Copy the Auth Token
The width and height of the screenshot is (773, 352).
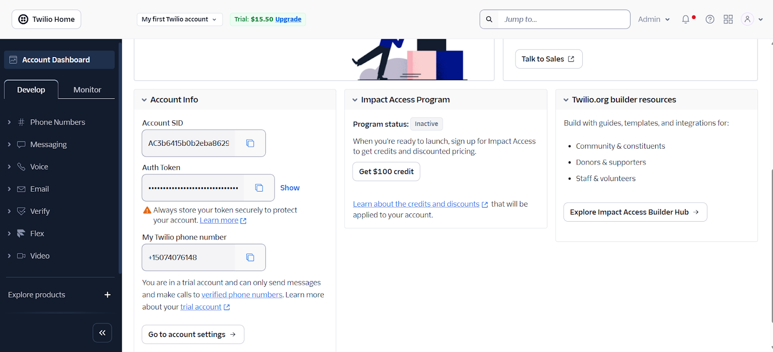click(x=259, y=188)
